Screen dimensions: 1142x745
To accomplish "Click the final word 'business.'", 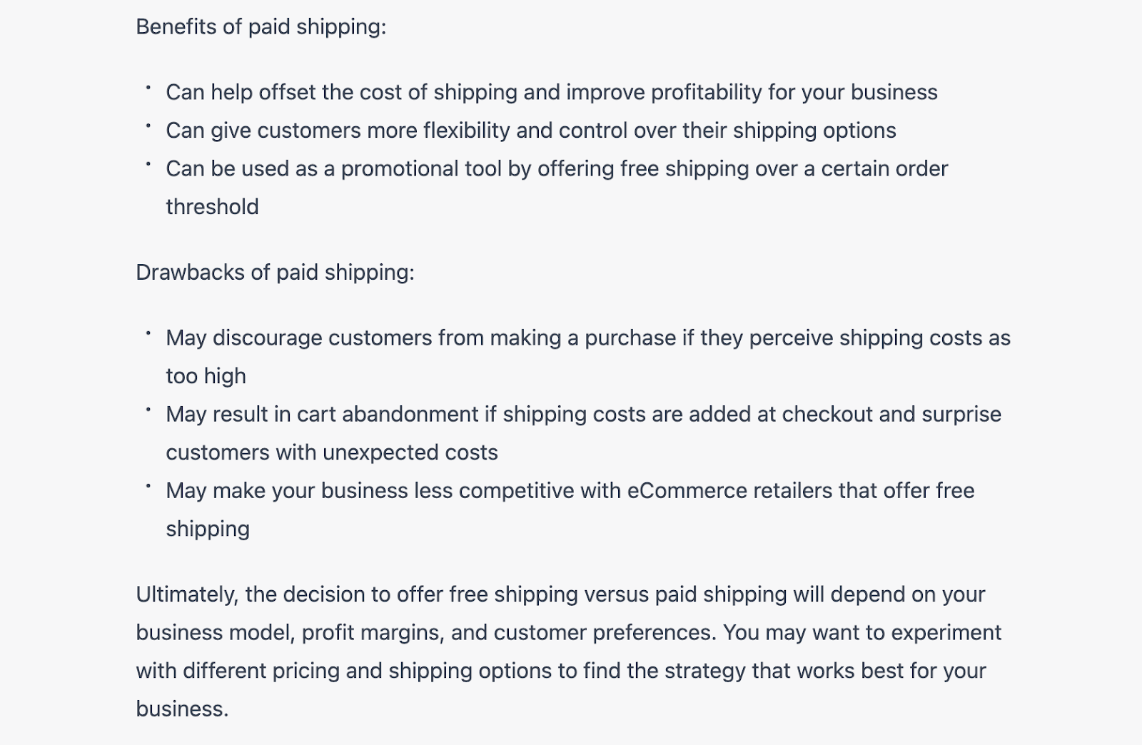I will (x=182, y=709).
